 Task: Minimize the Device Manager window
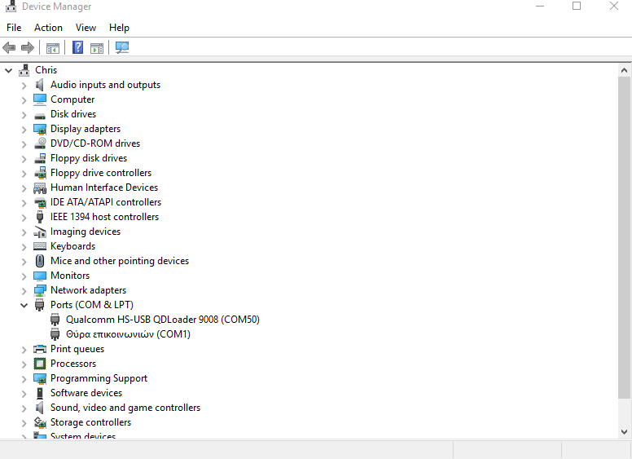tap(540, 6)
